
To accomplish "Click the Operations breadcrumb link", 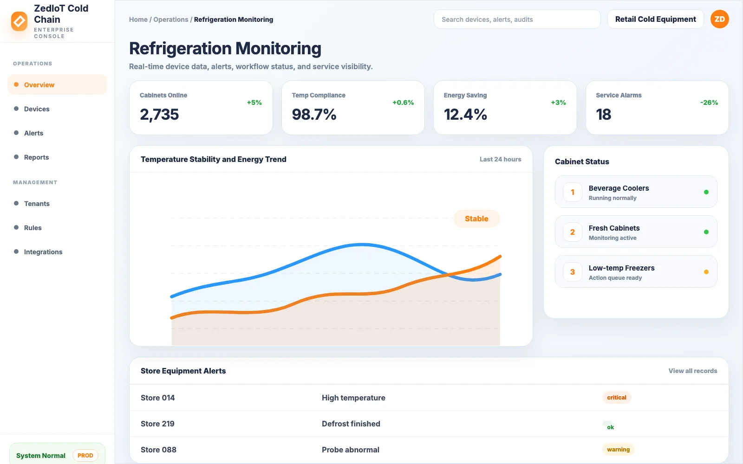I will pos(170,19).
